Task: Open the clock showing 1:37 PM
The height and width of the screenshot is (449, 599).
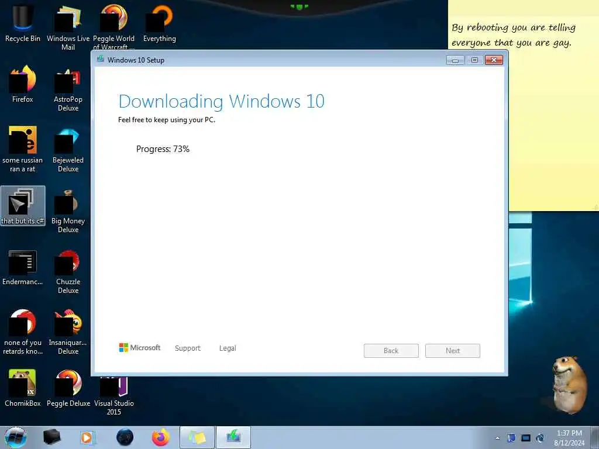Action: pyautogui.click(x=569, y=438)
